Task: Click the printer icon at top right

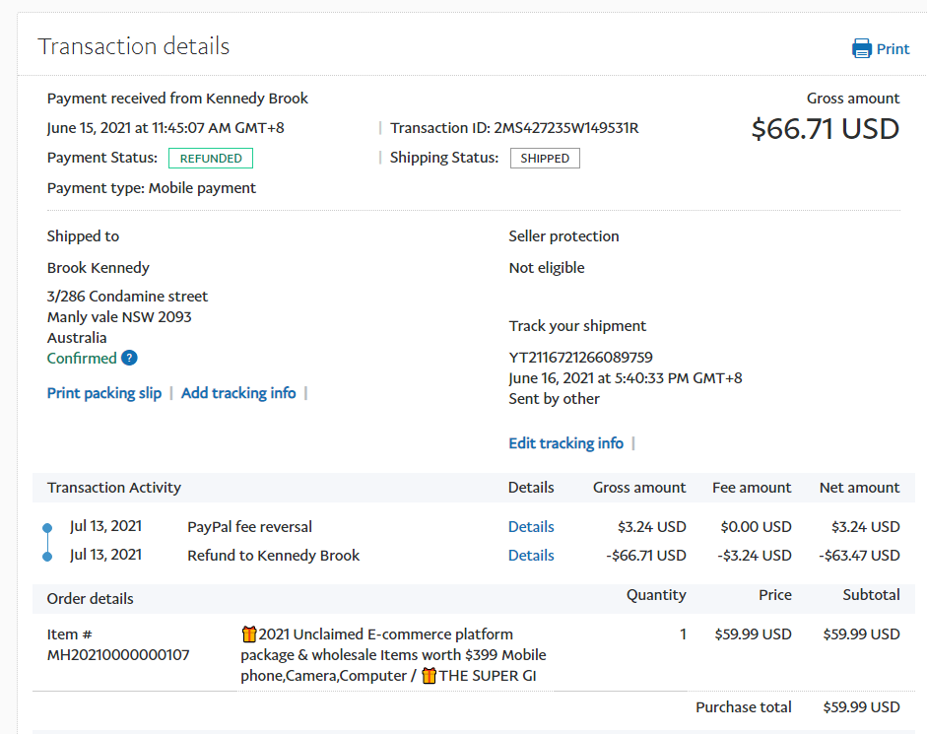Action: (x=862, y=48)
